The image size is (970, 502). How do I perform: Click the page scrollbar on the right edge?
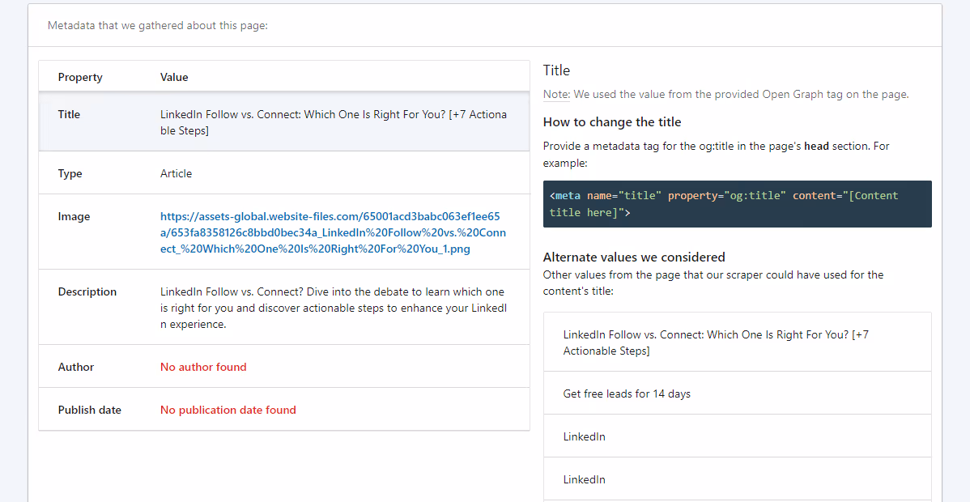(964, 251)
